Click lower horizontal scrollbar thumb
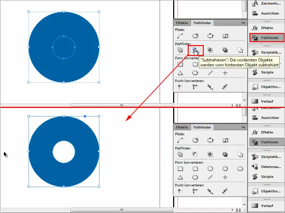Image resolution: width=285 pixels, height=213 pixels. pyautogui.click(x=121, y=210)
